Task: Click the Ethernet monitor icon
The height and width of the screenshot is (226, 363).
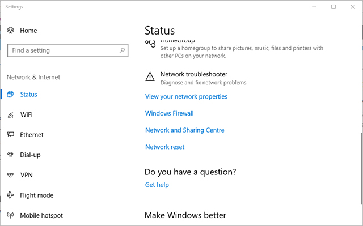Action: coord(10,134)
